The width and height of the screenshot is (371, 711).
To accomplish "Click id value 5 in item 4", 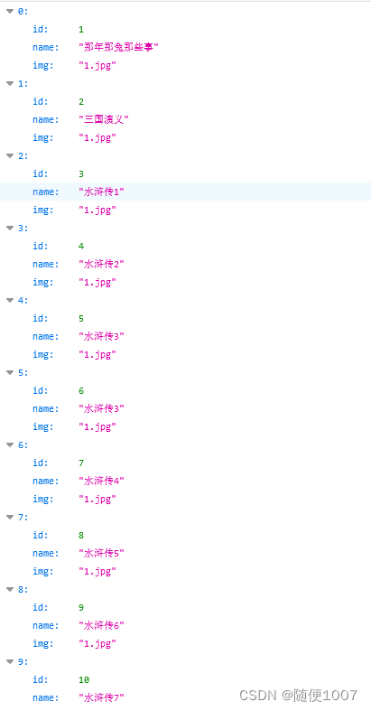I will click(x=81, y=318).
